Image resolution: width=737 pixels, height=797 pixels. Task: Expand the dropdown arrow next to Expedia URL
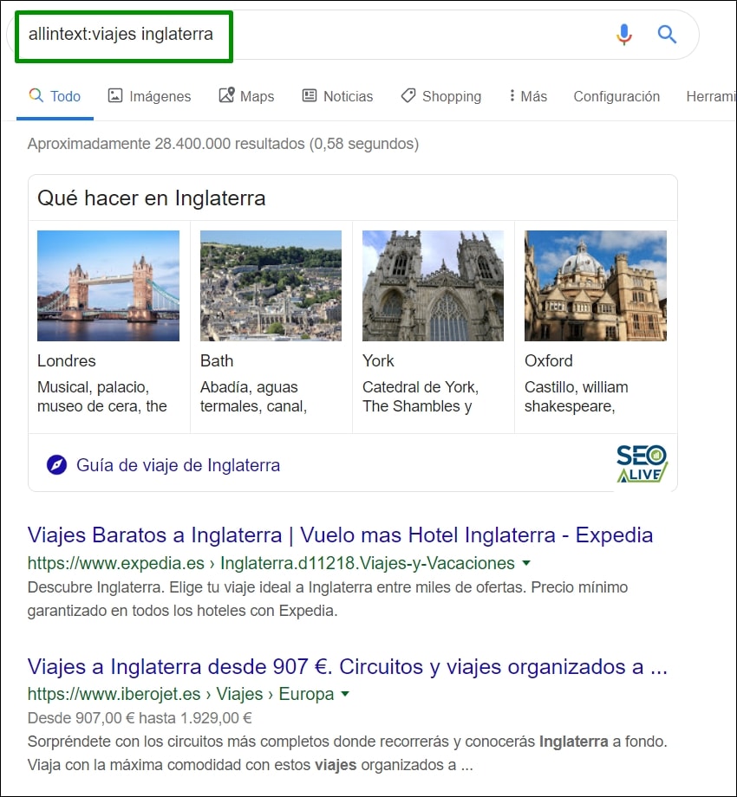click(x=526, y=563)
